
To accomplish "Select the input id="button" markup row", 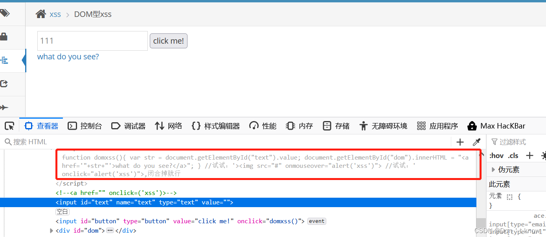I will tap(180, 221).
